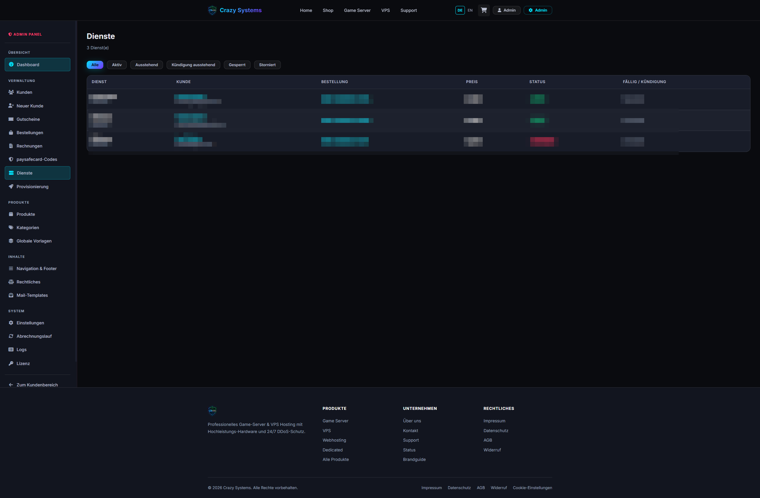Click the cyan Admin gear button

538,10
